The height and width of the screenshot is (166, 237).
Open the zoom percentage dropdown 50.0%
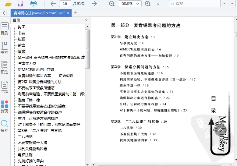click(130, 4)
